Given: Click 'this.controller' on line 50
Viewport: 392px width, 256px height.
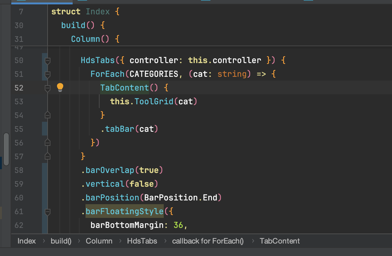Looking at the screenshot, I should pos(225,60).
